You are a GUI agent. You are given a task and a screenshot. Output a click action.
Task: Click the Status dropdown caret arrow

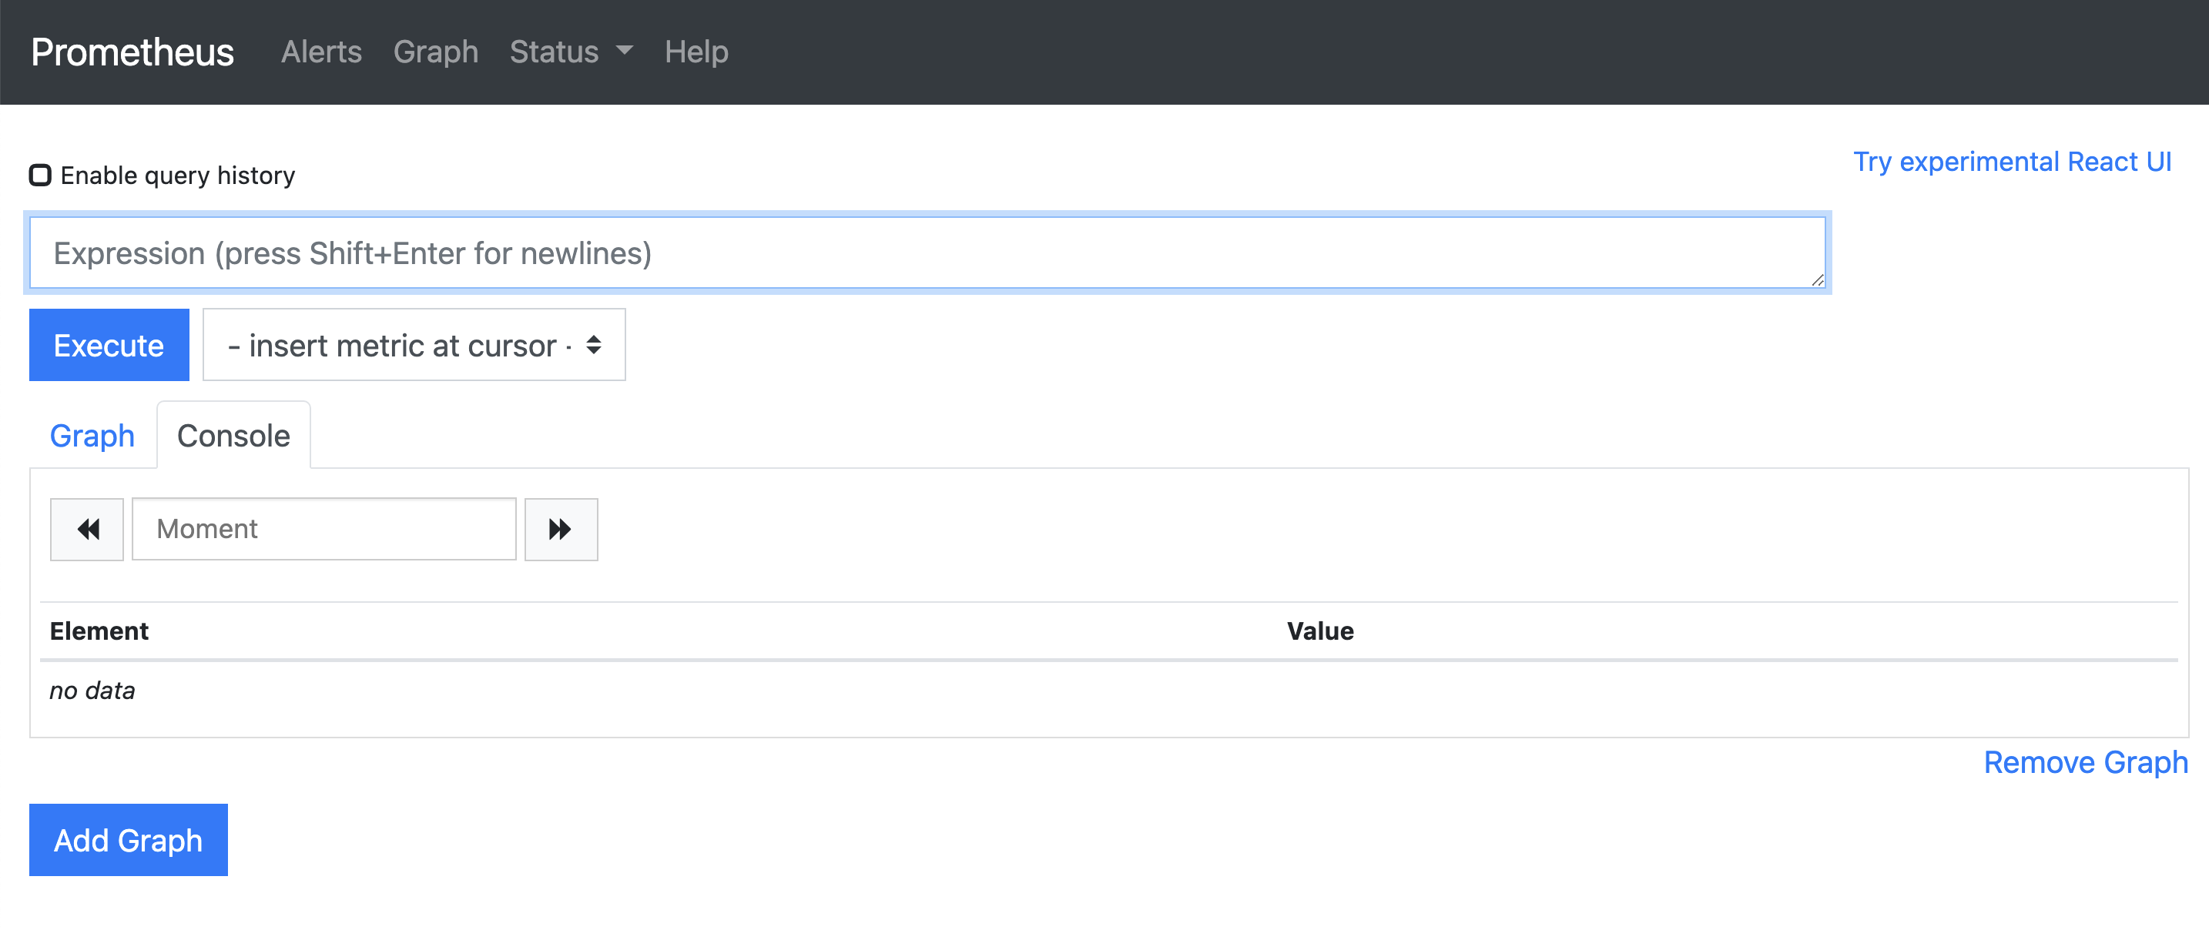(625, 51)
